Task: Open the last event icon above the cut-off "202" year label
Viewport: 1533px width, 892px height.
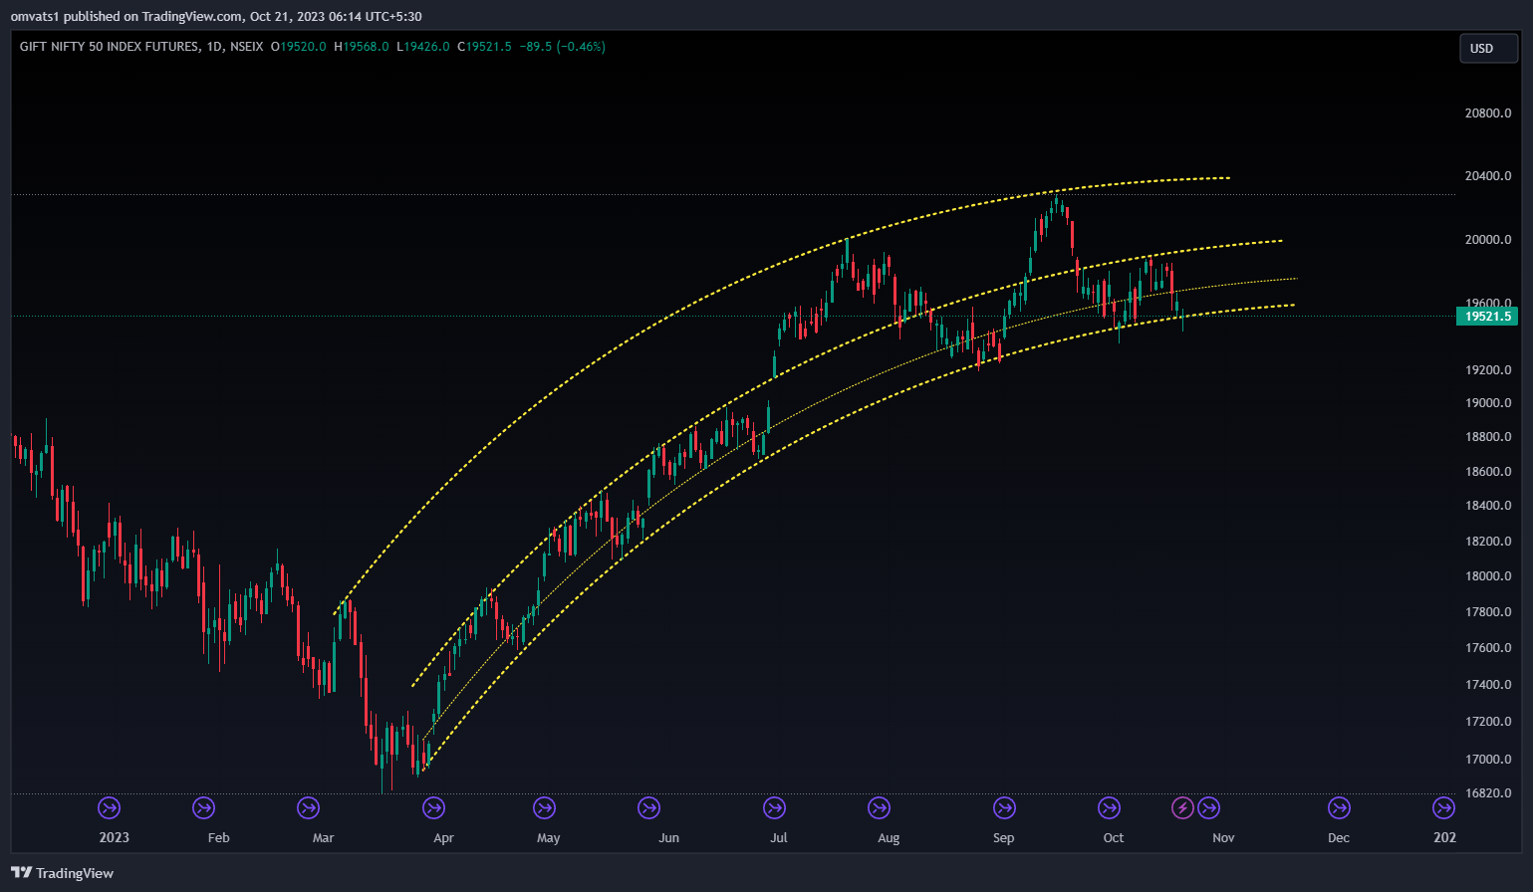Action: click(1443, 807)
